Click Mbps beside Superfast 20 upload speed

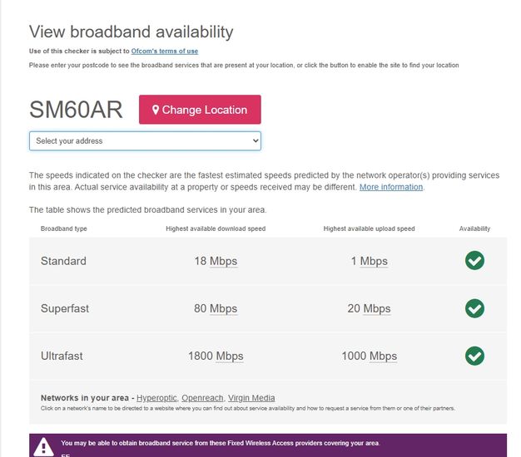pos(377,308)
